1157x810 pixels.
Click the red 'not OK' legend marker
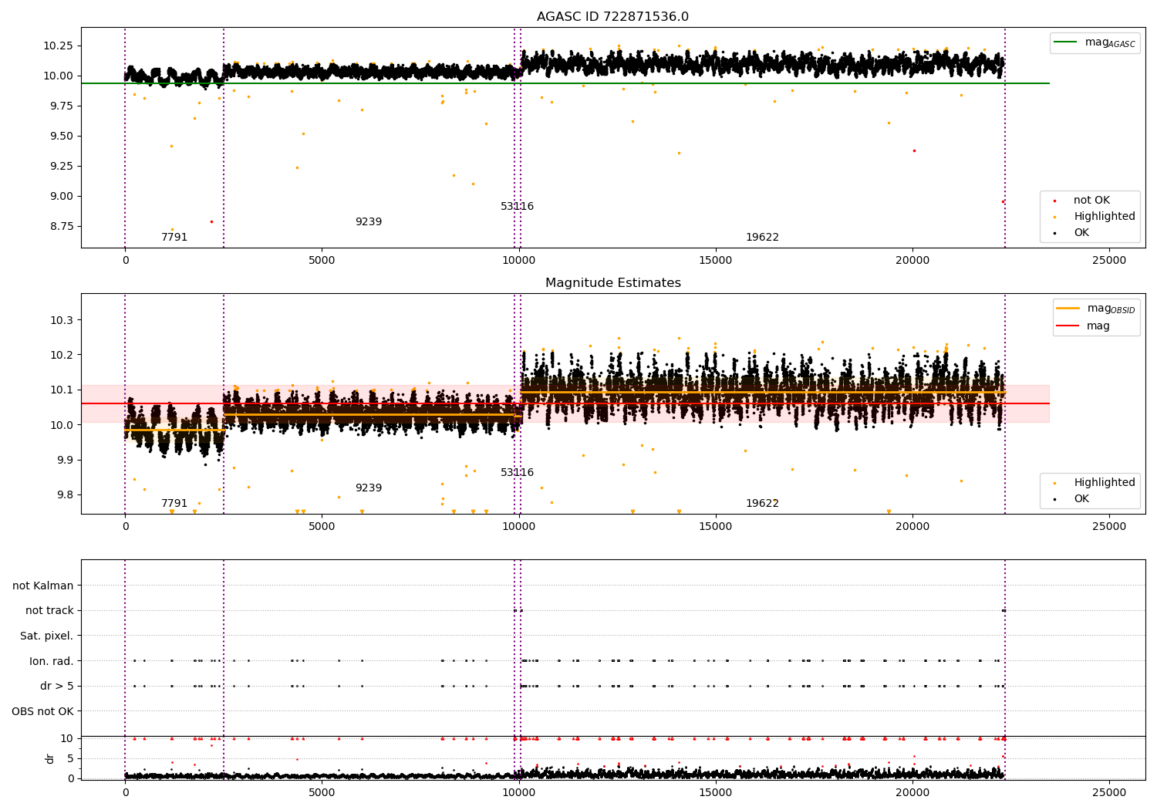point(1054,201)
